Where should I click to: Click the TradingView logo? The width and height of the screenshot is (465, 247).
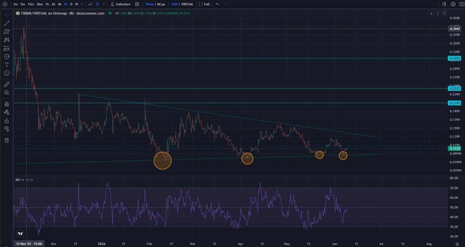[x=20, y=234]
